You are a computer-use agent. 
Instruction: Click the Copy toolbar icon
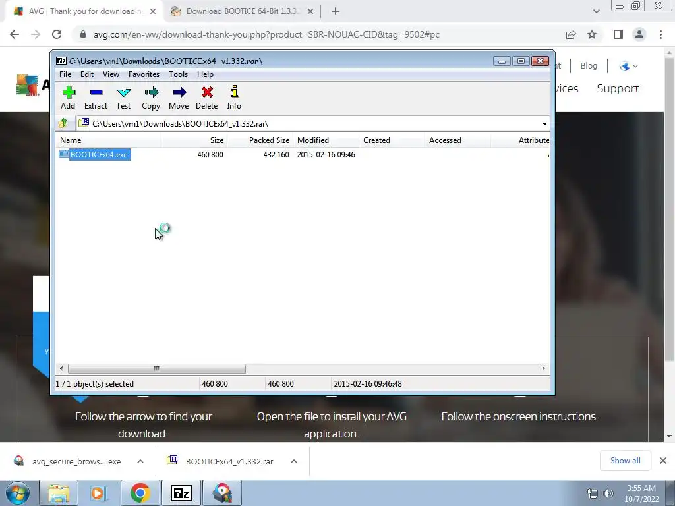click(x=151, y=98)
